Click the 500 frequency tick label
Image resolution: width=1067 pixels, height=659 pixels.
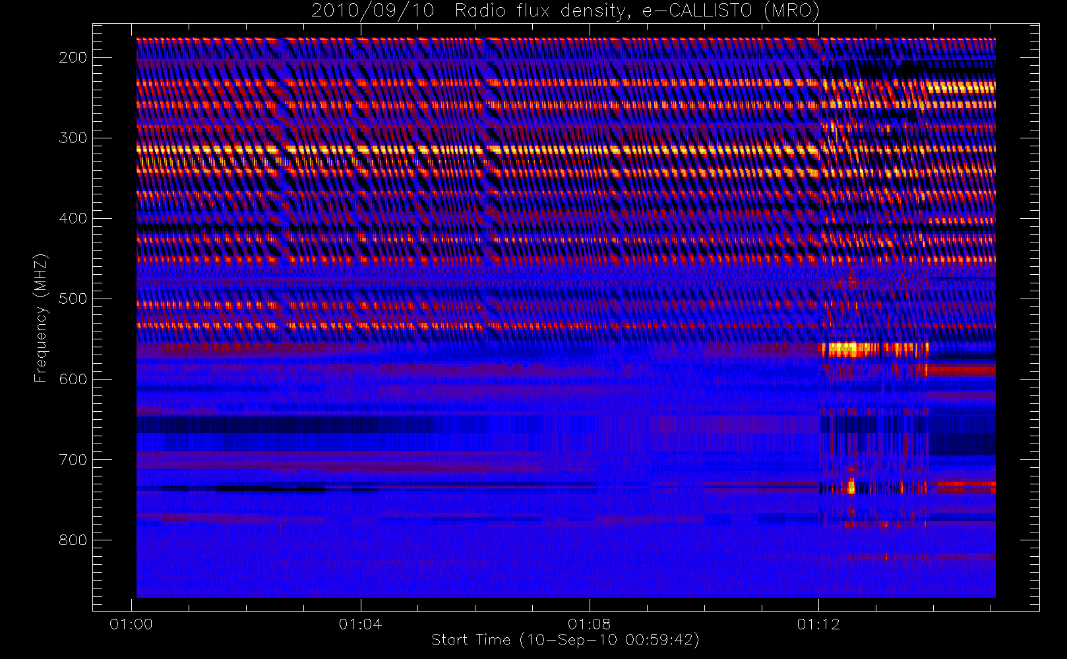pos(73,299)
